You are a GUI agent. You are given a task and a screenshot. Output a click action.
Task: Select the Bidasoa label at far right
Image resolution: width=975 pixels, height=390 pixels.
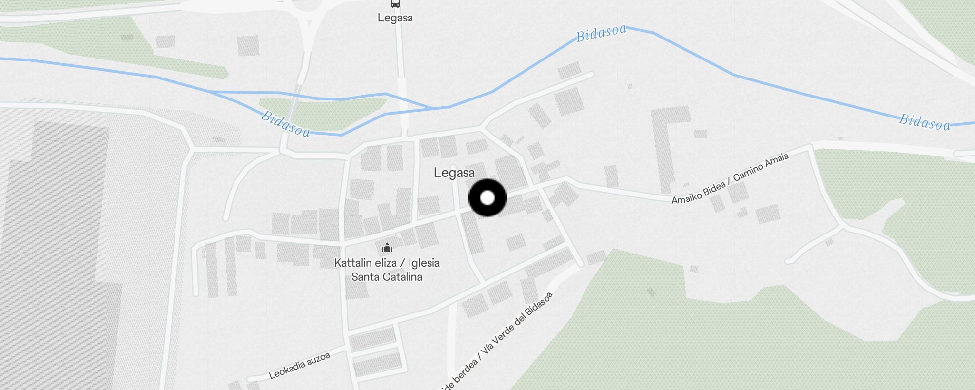[x=924, y=122]
